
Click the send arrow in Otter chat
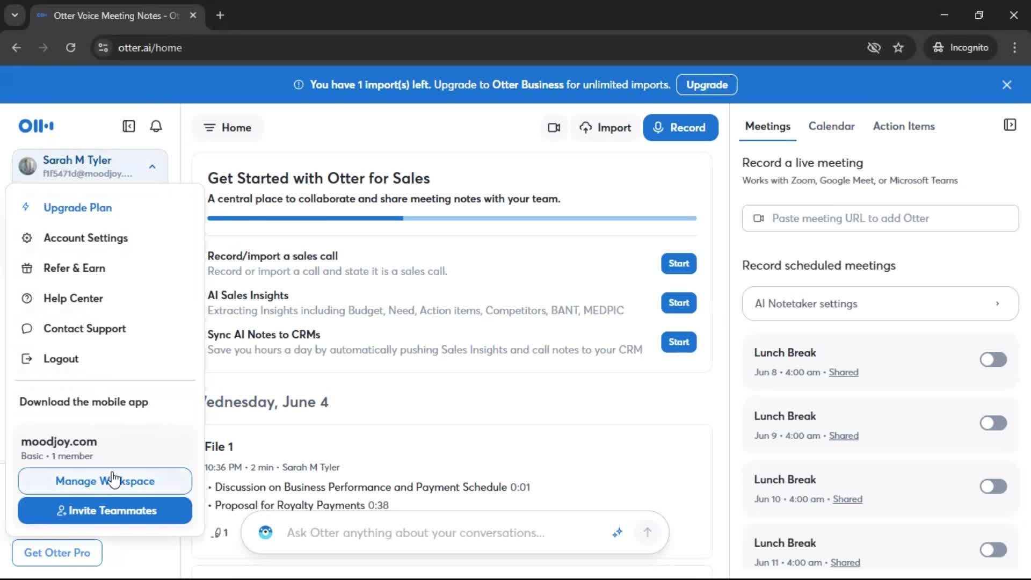(648, 533)
